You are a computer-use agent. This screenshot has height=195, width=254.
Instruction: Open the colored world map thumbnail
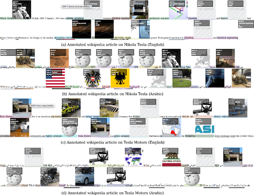134,157
